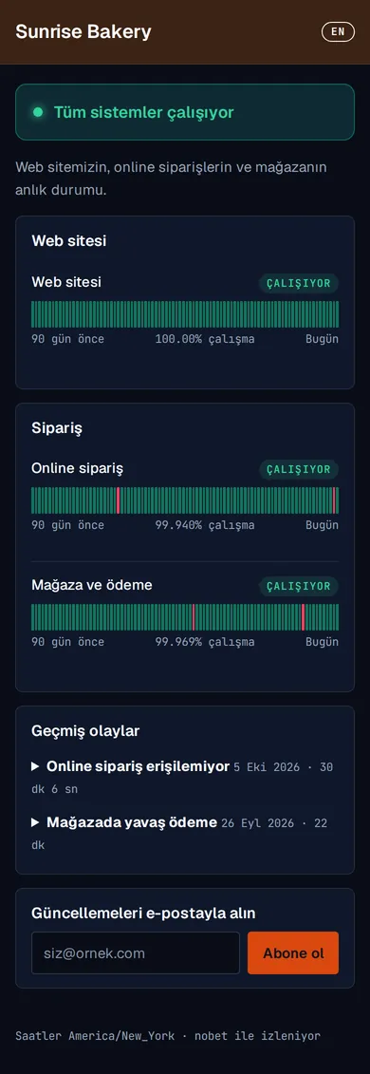The width and height of the screenshot is (370, 1074).
Task: Click ÇALIŞIYOR badge next to Mağaza ve ödeme
Action: tap(298, 586)
